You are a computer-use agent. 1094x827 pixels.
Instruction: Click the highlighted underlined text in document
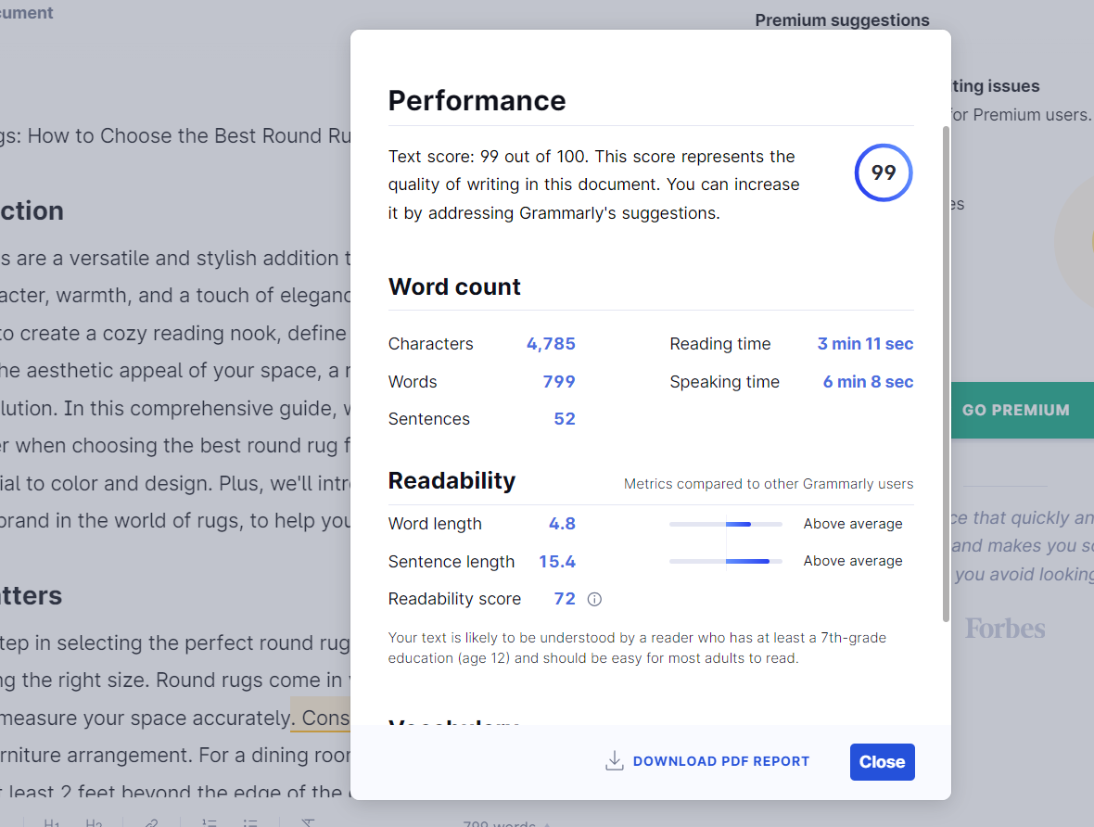pyautogui.click(x=320, y=718)
